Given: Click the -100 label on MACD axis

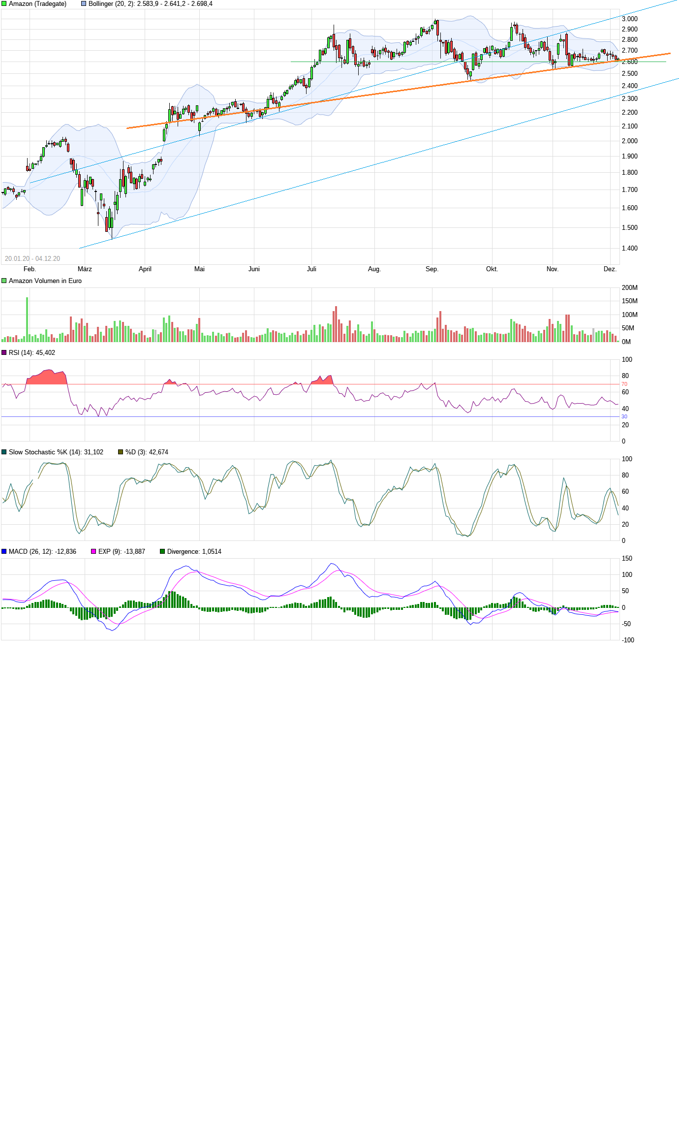Looking at the screenshot, I should point(628,640).
